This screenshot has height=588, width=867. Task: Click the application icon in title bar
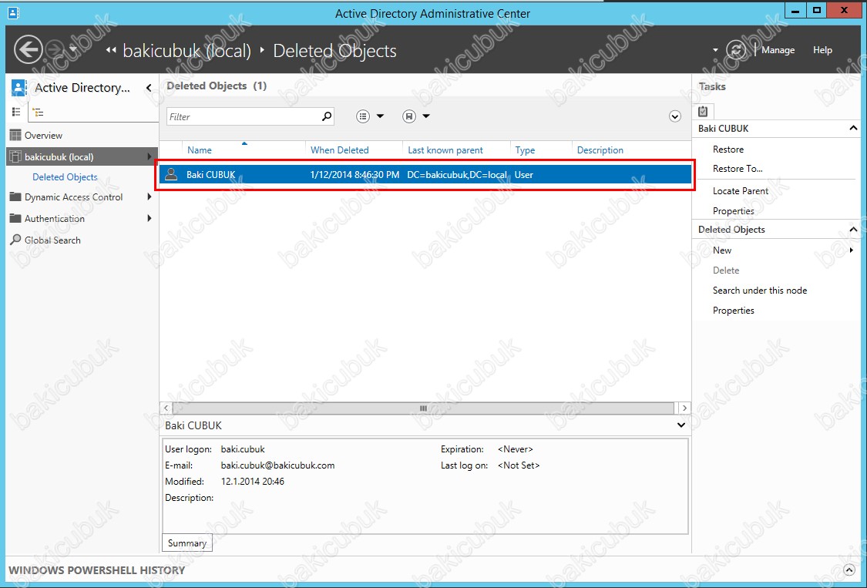pyautogui.click(x=13, y=12)
